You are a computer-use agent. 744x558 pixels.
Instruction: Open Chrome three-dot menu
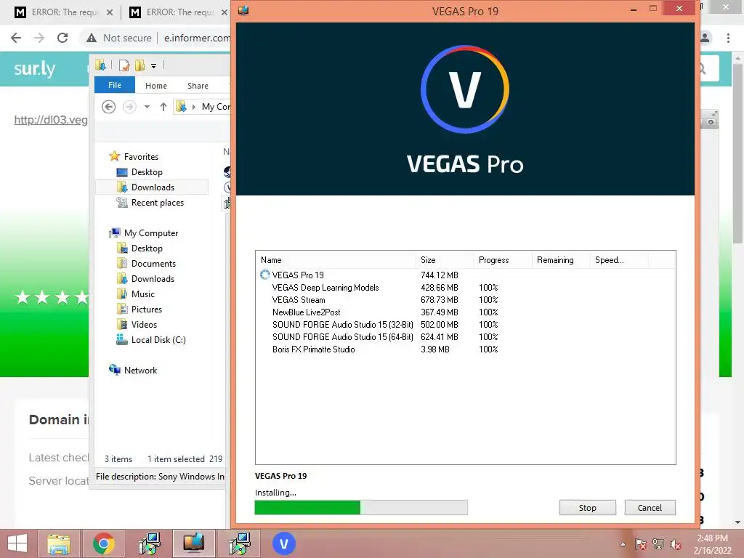tap(728, 38)
